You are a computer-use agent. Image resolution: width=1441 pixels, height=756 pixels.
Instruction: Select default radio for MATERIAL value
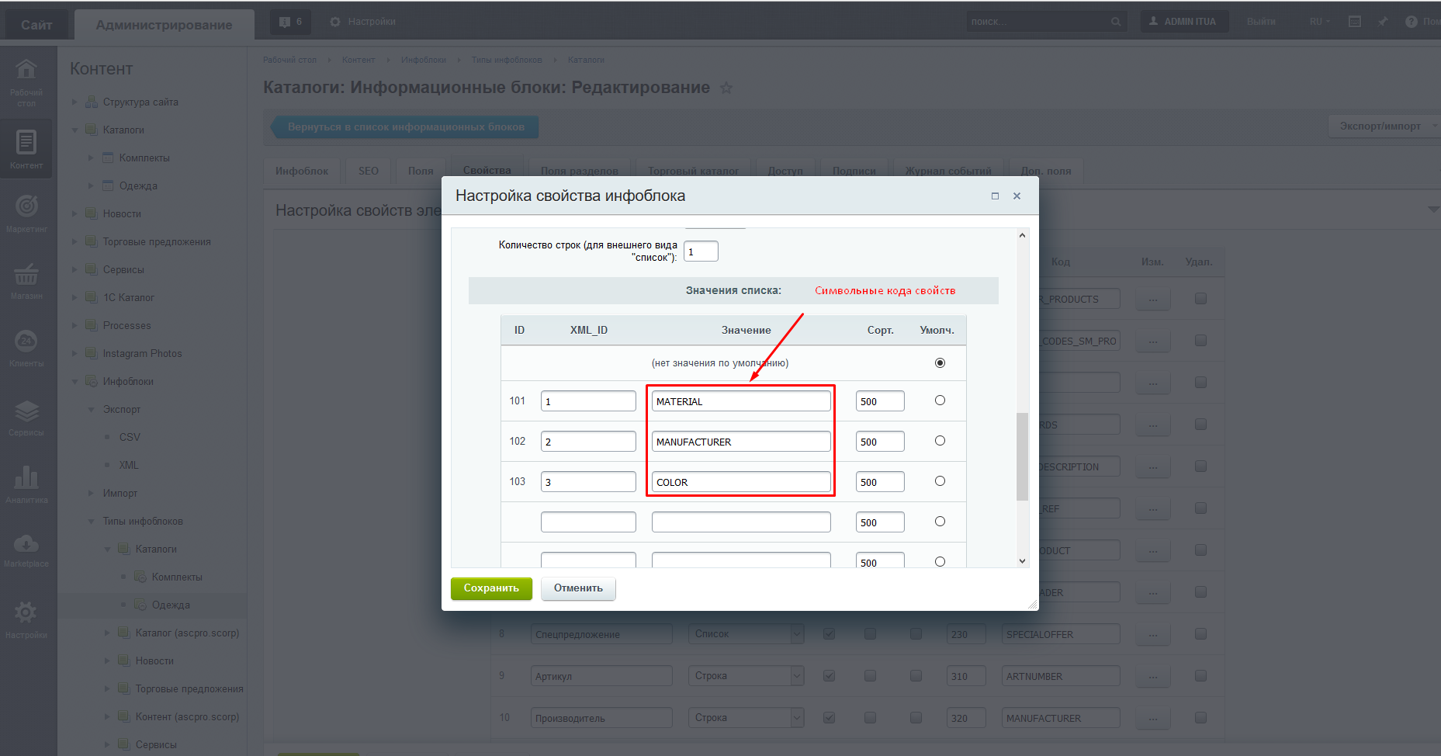940,401
